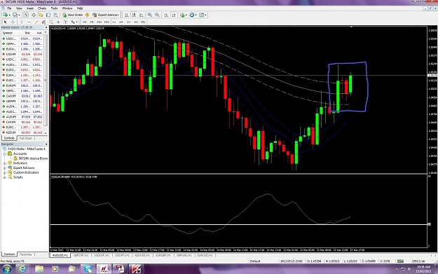Image resolution: width=438 pixels, height=274 pixels.
Task: Open Skype from the Windows taskbar
Action: coord(88,269)
